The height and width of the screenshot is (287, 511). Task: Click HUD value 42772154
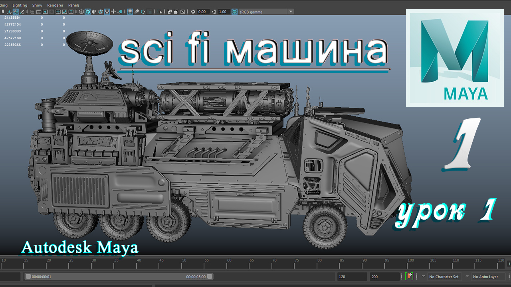pyautogui.click(x=12, y=24)
